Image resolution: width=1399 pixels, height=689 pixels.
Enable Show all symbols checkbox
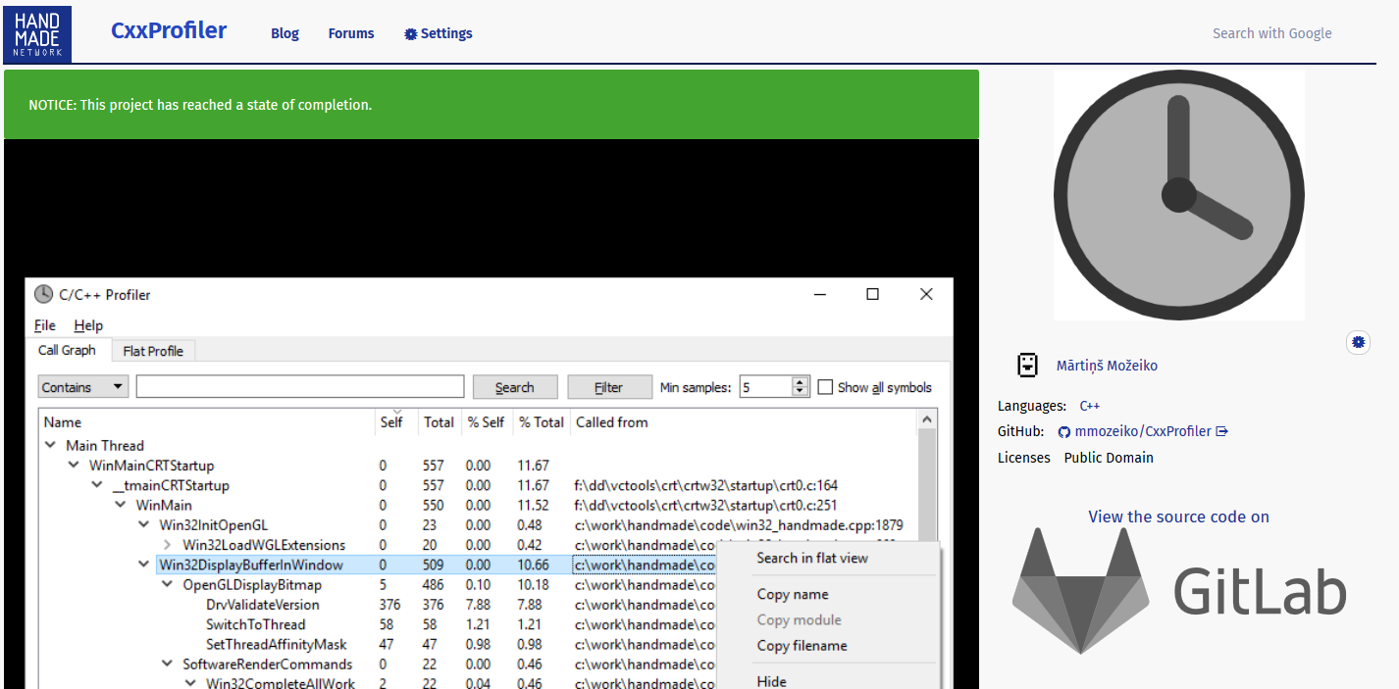(x=825, y=387)
